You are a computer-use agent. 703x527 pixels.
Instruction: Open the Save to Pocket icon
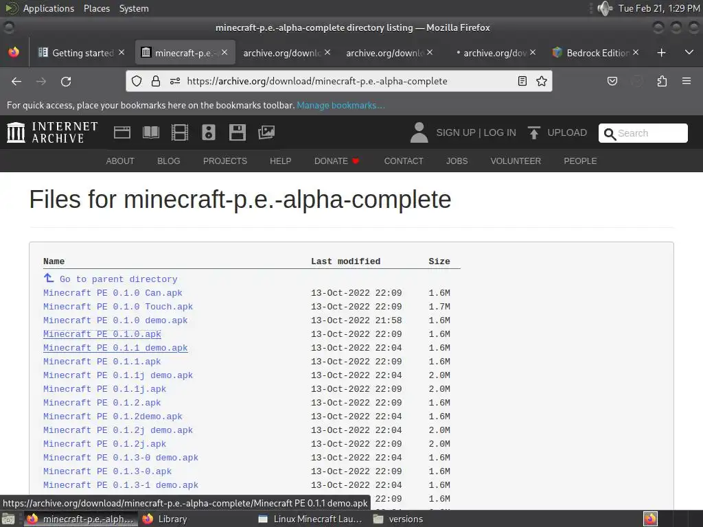click(x=612, y=81)
